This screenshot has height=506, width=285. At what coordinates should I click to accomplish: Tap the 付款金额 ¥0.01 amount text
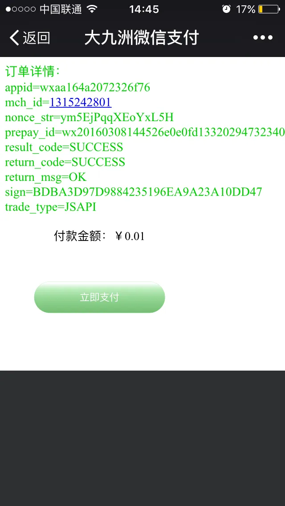pyautogui.click(x=99, y=236)
